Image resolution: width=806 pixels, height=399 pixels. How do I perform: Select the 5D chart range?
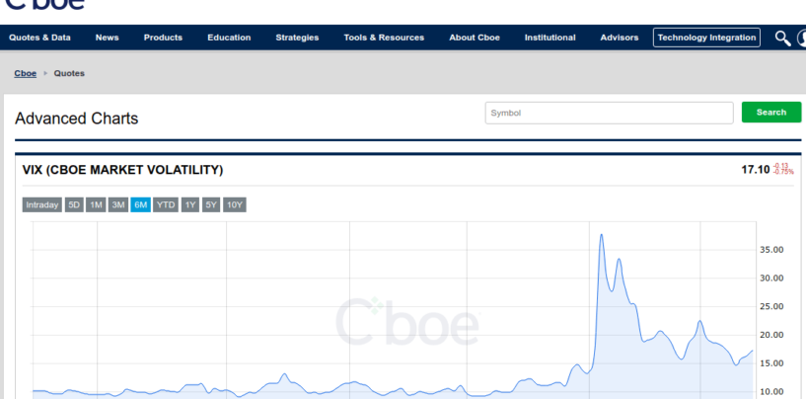tap(74, 204)
